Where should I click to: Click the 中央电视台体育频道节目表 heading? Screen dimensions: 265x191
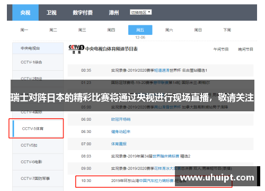click(x=111, y=49)
